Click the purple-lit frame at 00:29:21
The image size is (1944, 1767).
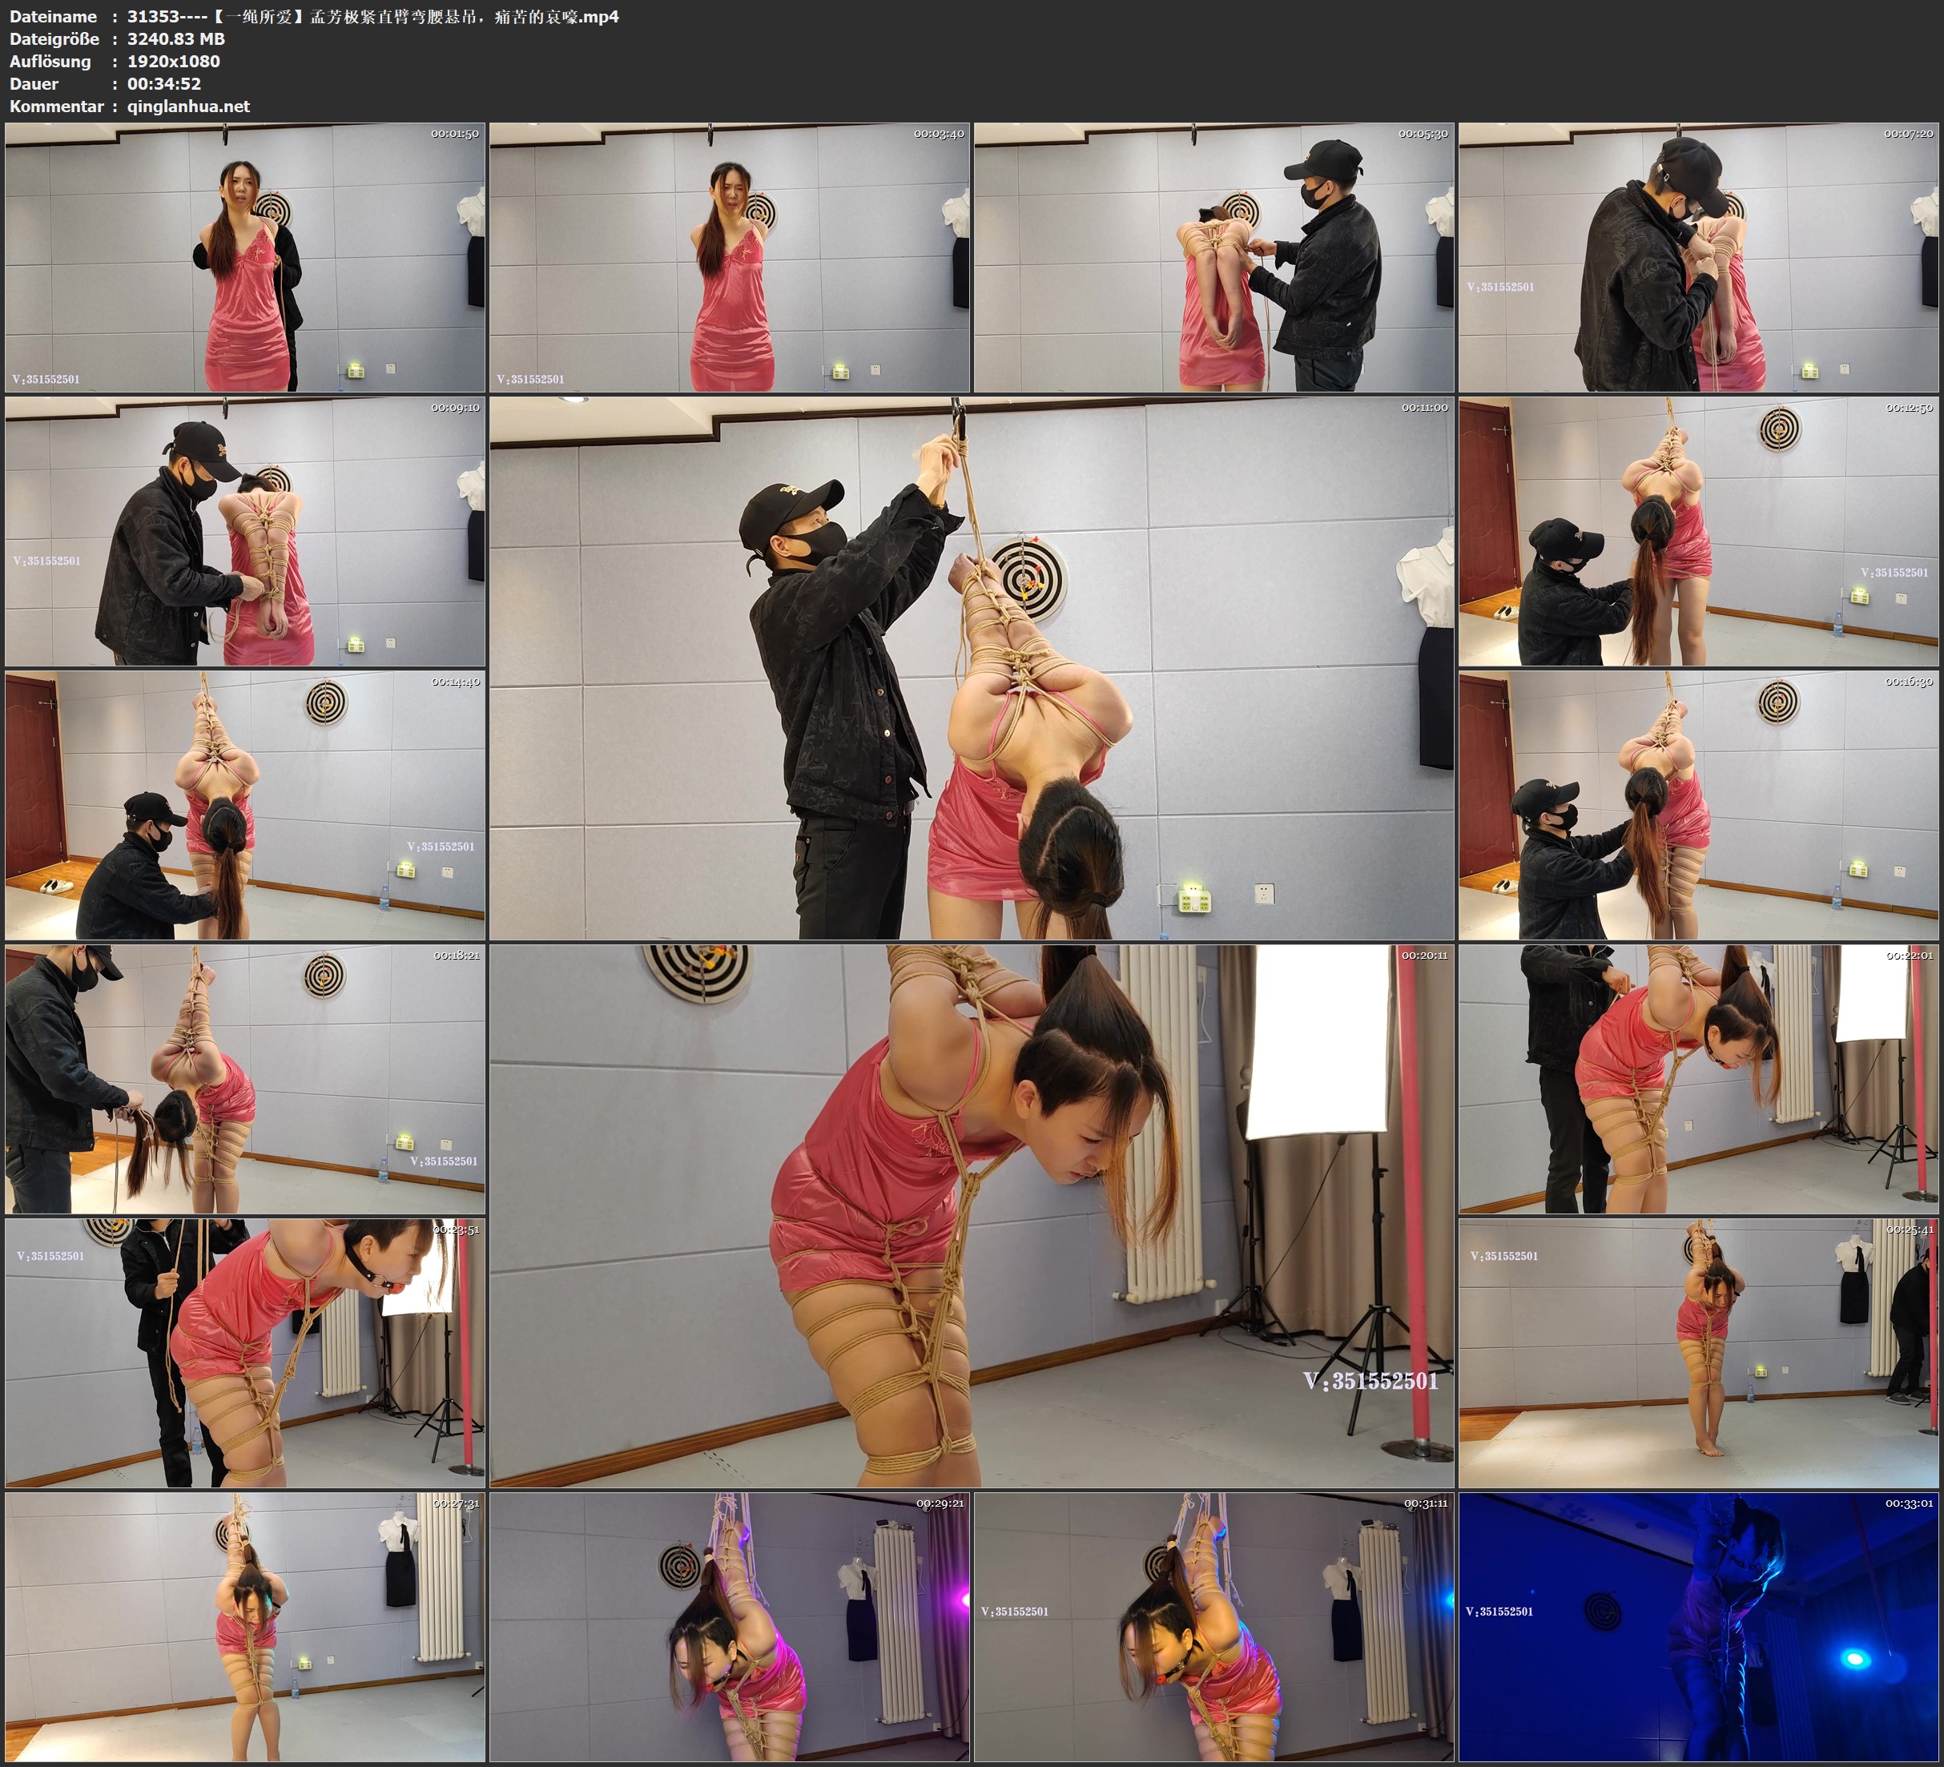[x=729, y=1627]
